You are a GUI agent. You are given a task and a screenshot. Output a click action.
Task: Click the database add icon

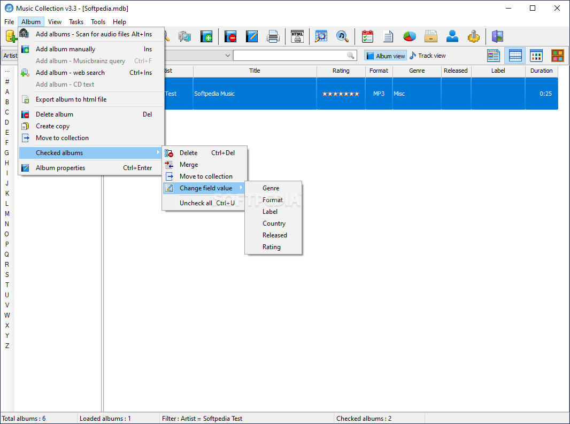point(11,36)
